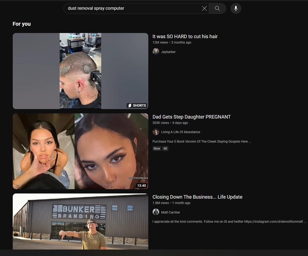Activate voice search with the microphone icon
308x256 pixels.
click(x=236, y=8)
